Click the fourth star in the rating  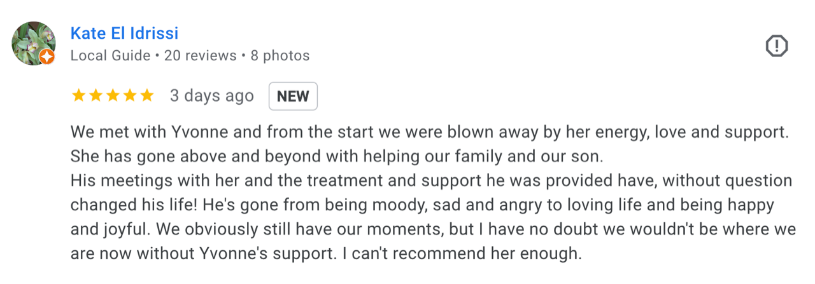pyautogui.click(x=130, y=96)
